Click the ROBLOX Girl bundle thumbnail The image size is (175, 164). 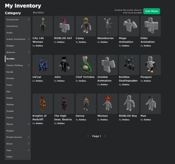64,26
